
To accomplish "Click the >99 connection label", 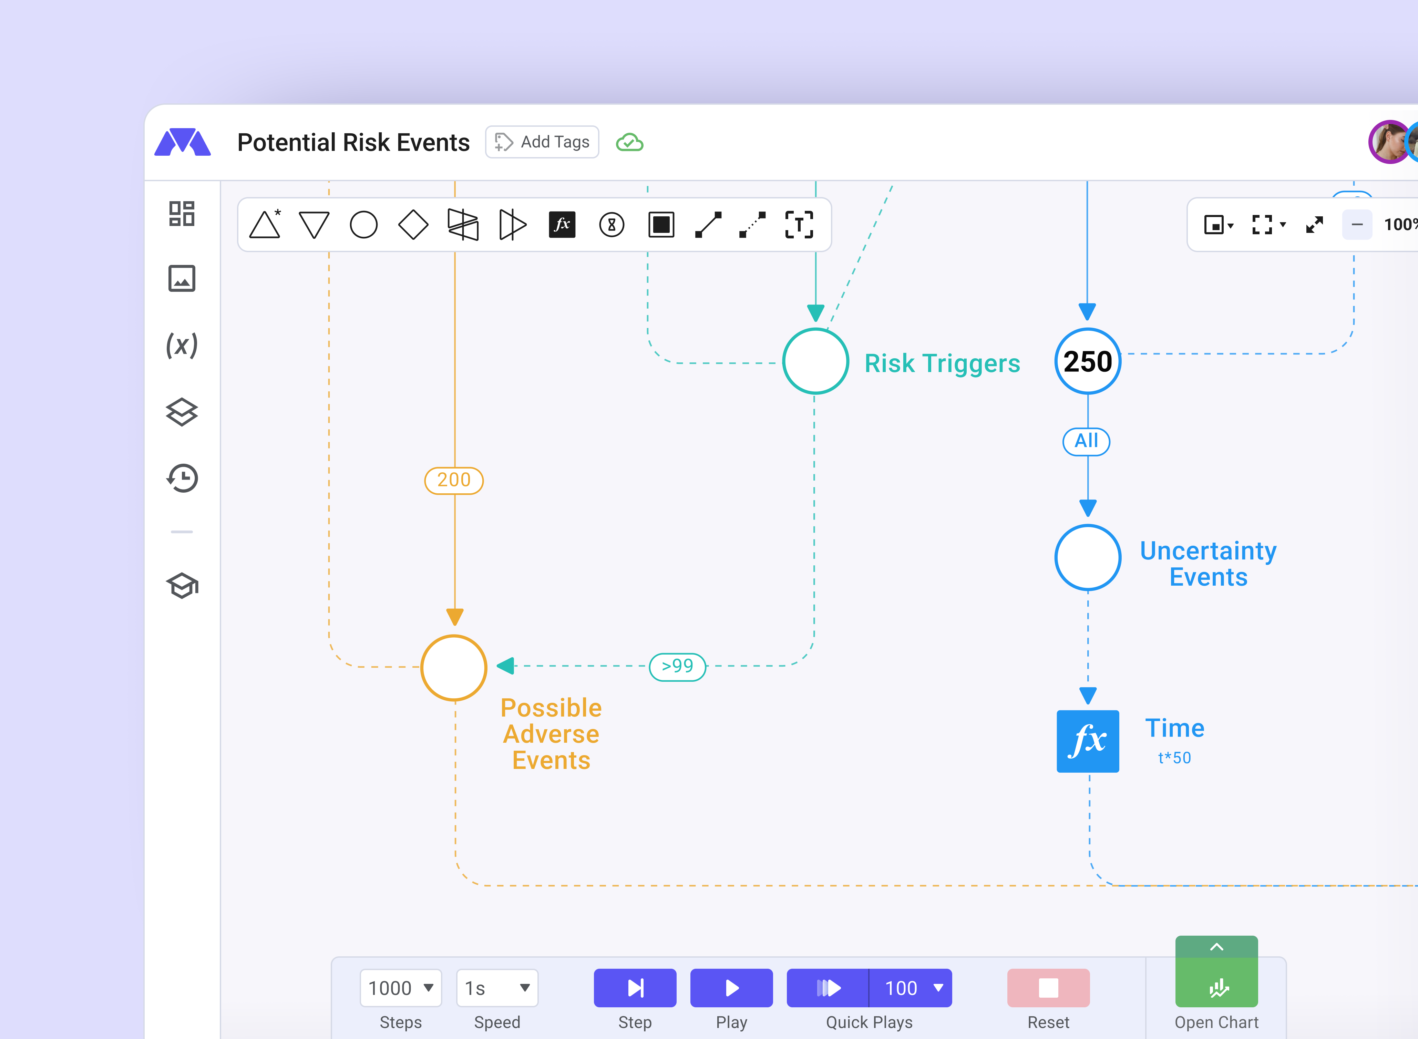I will tap(677, 667).
